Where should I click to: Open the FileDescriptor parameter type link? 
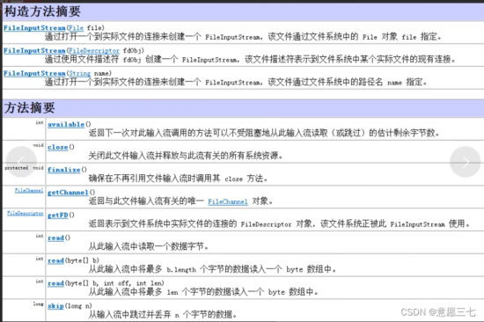93,51
